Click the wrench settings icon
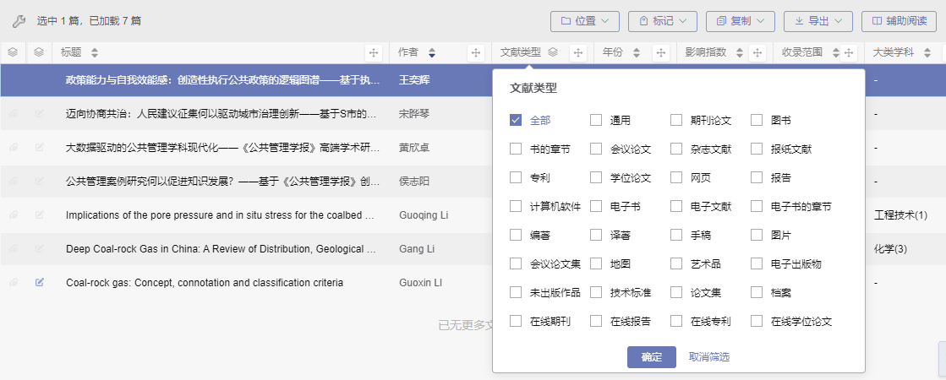 19,22
